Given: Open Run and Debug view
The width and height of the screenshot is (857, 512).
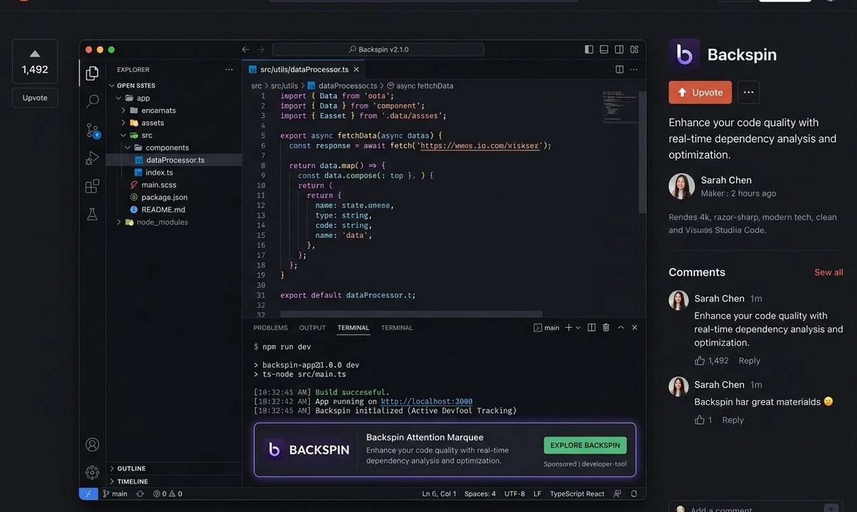Looking at the screenshot, I should tap(92, 158).
